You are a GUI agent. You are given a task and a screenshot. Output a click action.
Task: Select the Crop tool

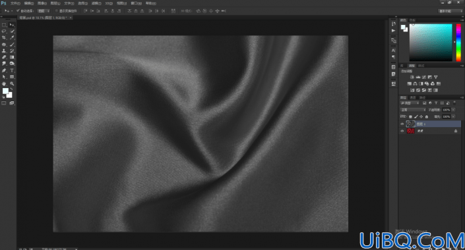tap(4, 37)
